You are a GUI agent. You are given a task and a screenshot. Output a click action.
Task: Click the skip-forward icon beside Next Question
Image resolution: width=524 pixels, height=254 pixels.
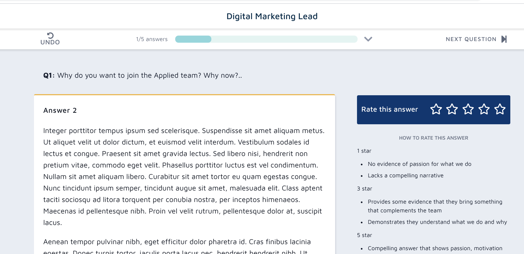[504, 39]
